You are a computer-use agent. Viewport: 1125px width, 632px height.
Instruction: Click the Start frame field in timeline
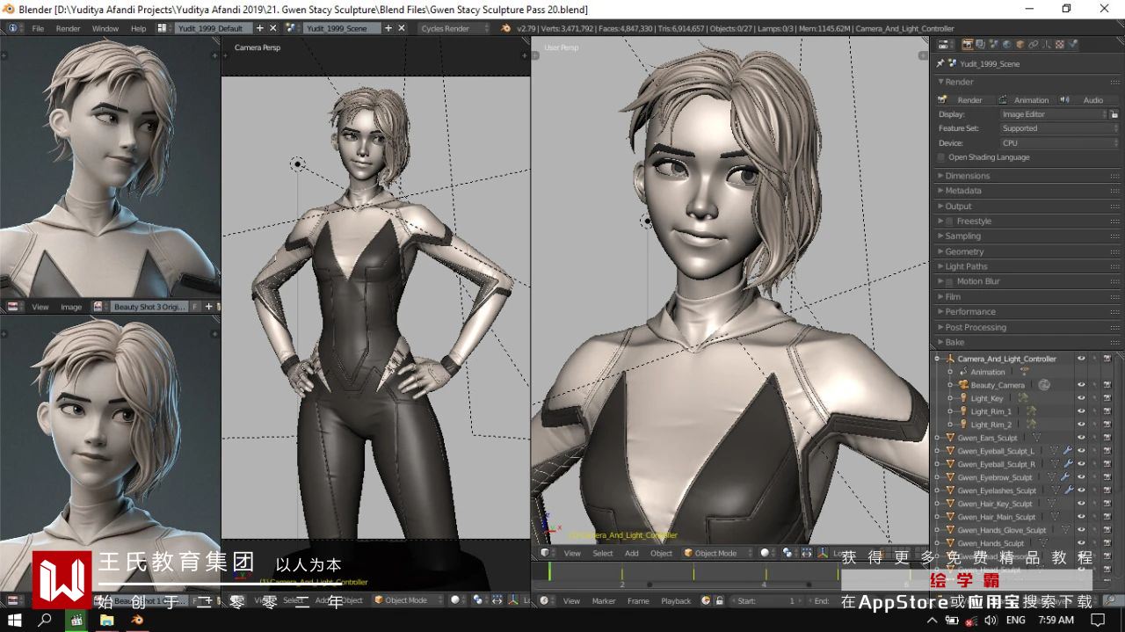766,601
